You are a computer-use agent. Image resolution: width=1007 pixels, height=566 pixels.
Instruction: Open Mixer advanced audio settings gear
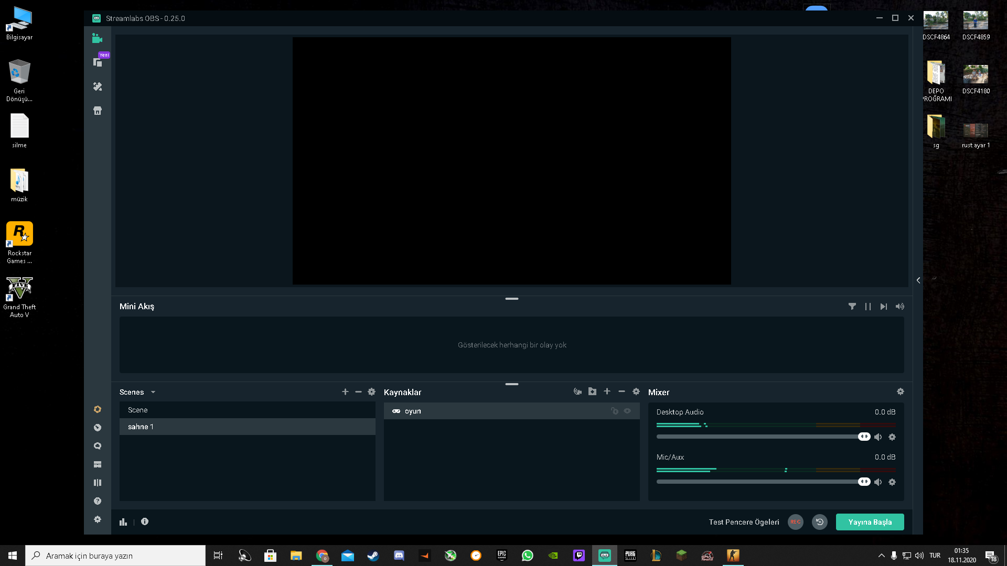point(900,391)
